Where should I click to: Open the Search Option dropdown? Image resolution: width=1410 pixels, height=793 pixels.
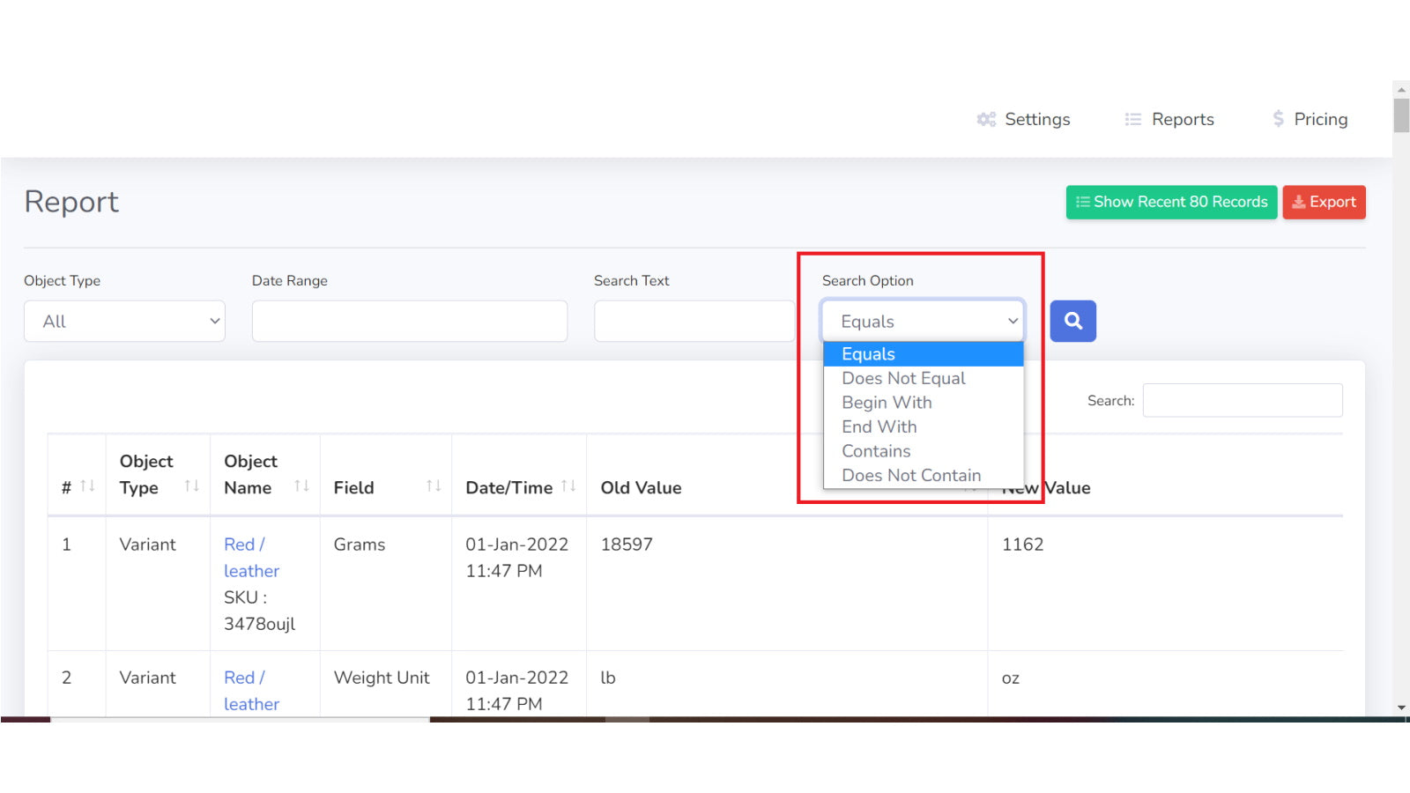pyautogui.click(x=922, y=321)
